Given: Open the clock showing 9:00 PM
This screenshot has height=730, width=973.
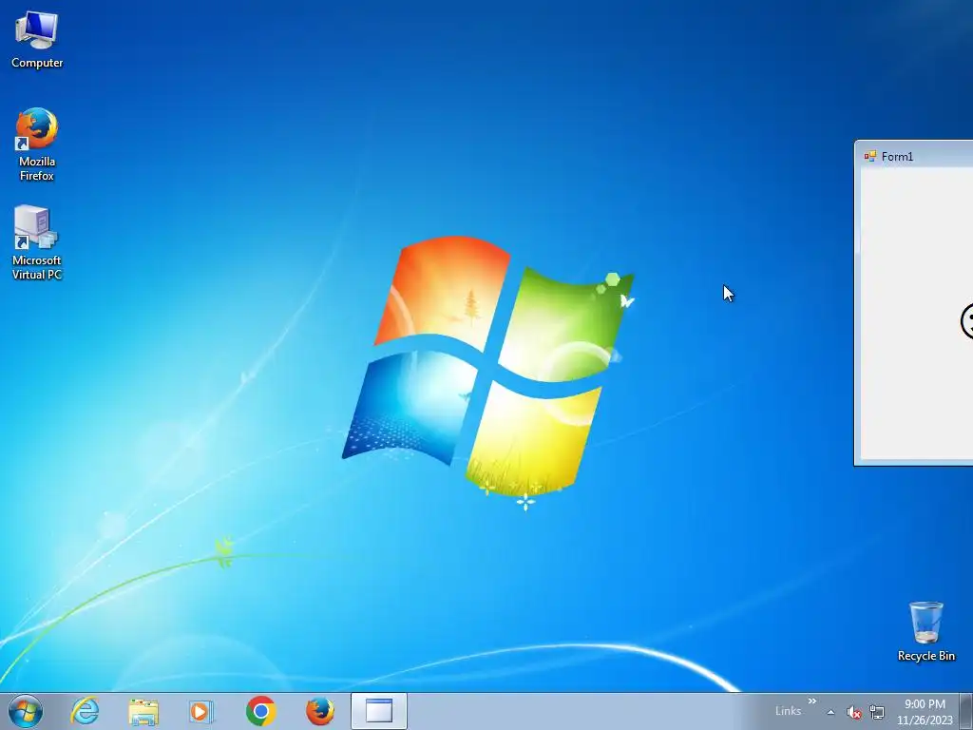Looking at the screenshot, I should tap(925, 712).
